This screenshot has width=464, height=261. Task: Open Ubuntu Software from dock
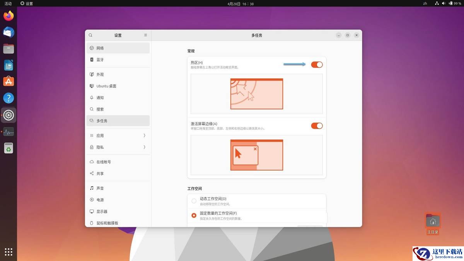click(9, 82)
